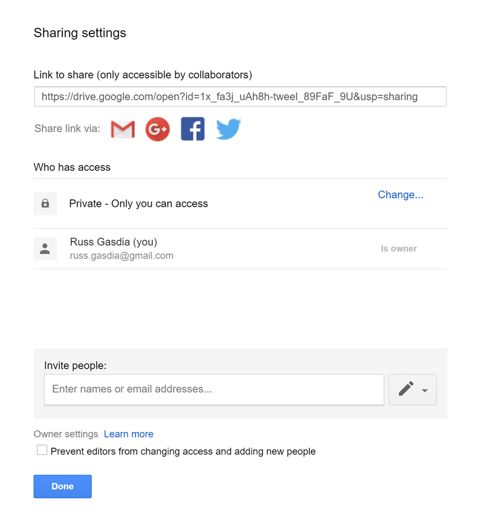Click Russ Gasdia (you) name

113,242
